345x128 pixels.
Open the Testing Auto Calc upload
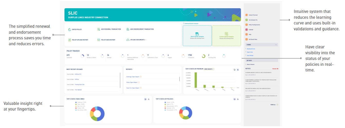click(x=79, y=85)
